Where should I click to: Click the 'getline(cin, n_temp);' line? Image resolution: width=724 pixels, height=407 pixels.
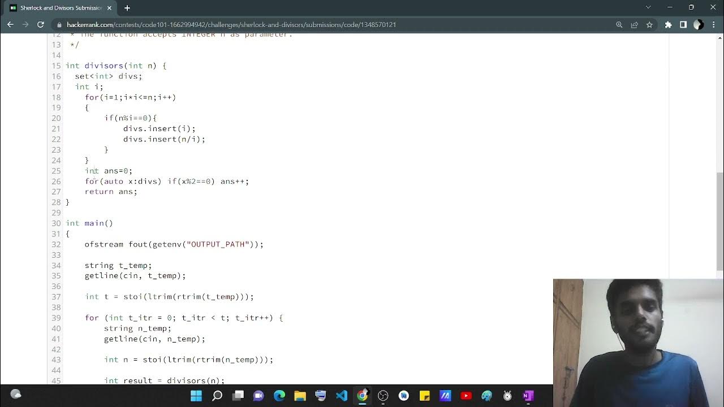[x=154, y=339]
